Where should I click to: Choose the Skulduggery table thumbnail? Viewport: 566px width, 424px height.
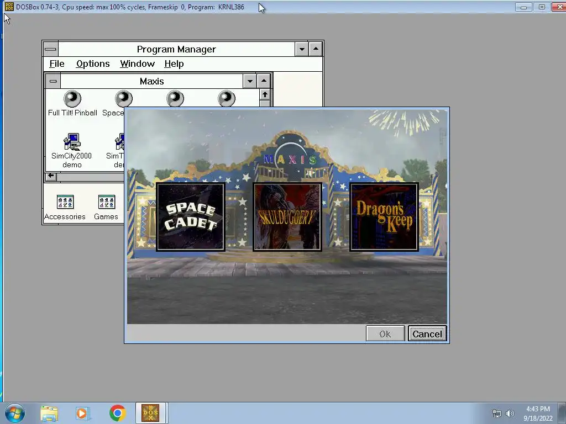[287, 216]
